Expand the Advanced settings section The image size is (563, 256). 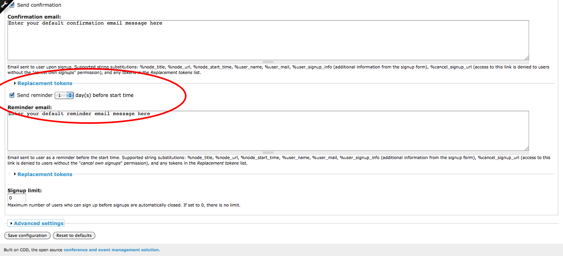(39, 224)
